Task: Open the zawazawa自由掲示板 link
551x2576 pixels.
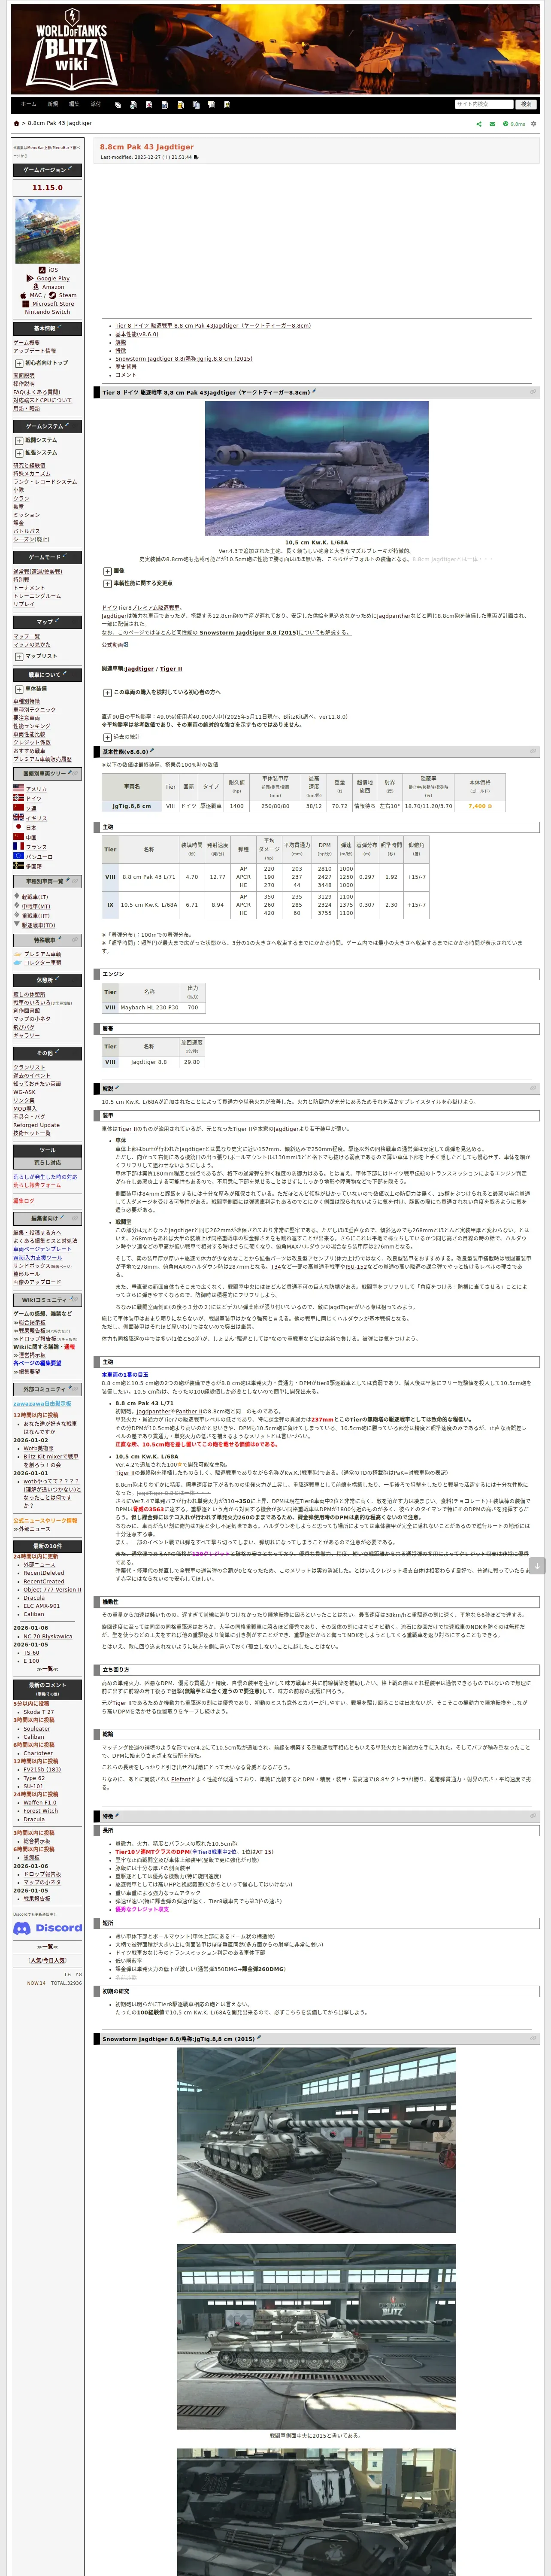Action: click(x=42, y=1404)
